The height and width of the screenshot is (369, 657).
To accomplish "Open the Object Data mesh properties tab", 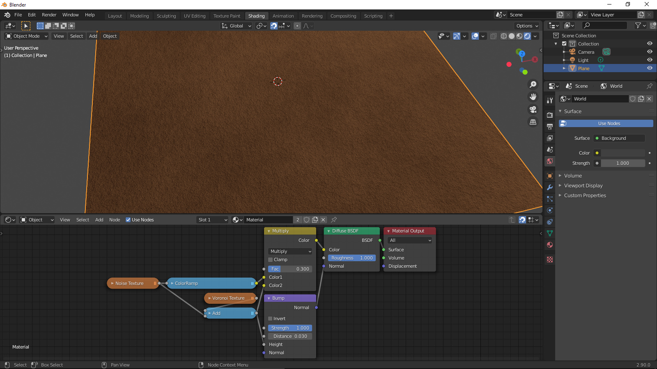I will point(550,233).
